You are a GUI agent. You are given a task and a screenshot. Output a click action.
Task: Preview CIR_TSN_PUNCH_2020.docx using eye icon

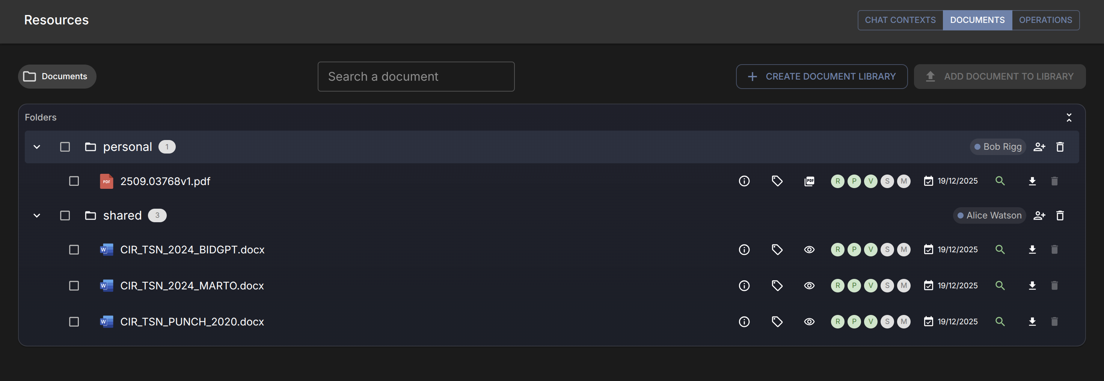(809, 321)
